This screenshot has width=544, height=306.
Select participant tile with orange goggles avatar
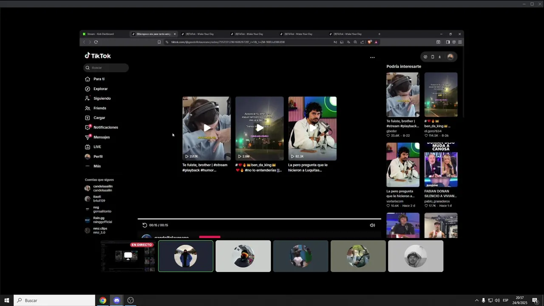pos(243,256)
